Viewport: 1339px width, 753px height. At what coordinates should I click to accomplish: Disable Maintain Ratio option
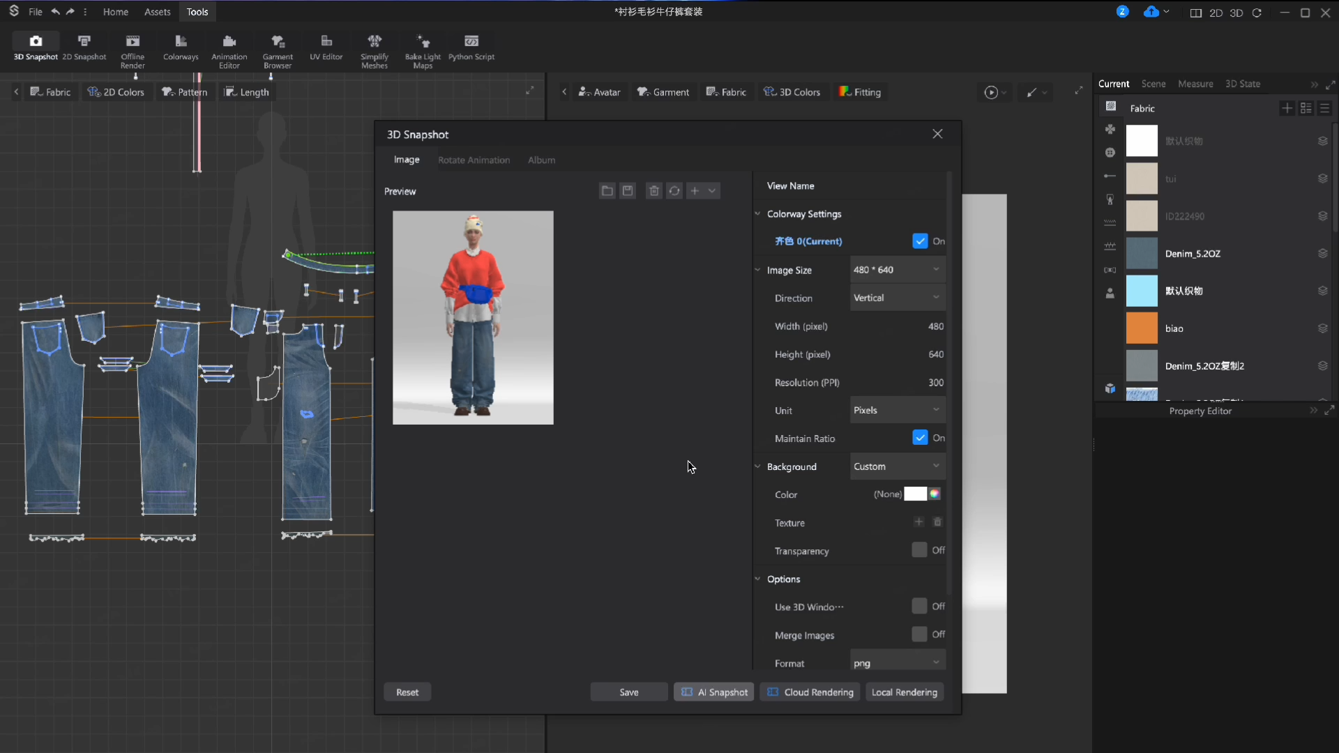919,437
